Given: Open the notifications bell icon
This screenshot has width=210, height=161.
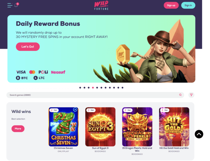Looking at the screenshot, I should [16, 5].
